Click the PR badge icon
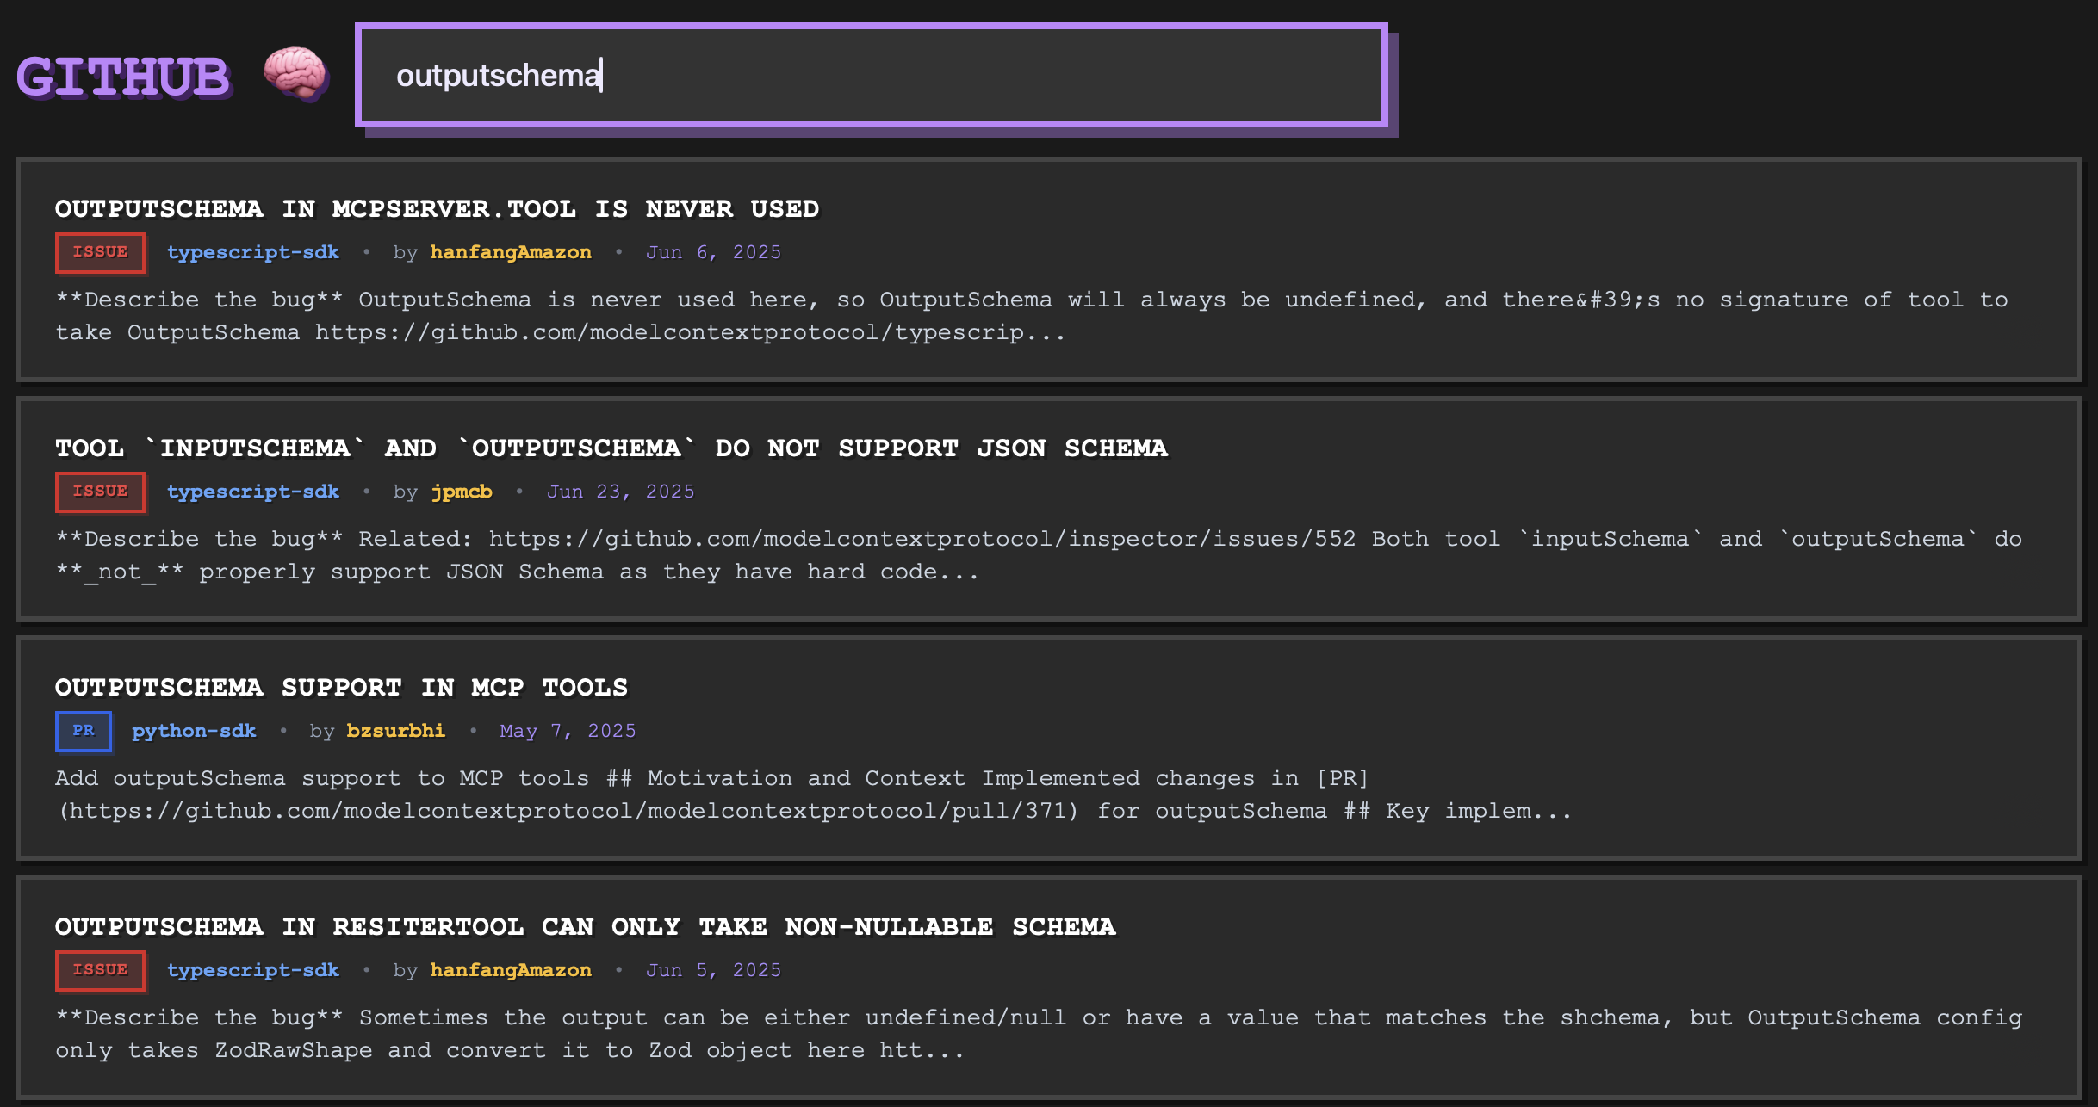Screen dimensions: 2098x1107 click(84, 731)
